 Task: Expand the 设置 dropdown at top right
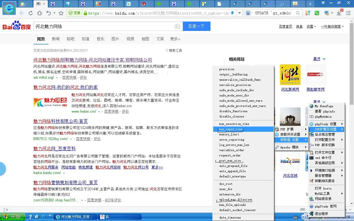(x=311, y=27)
